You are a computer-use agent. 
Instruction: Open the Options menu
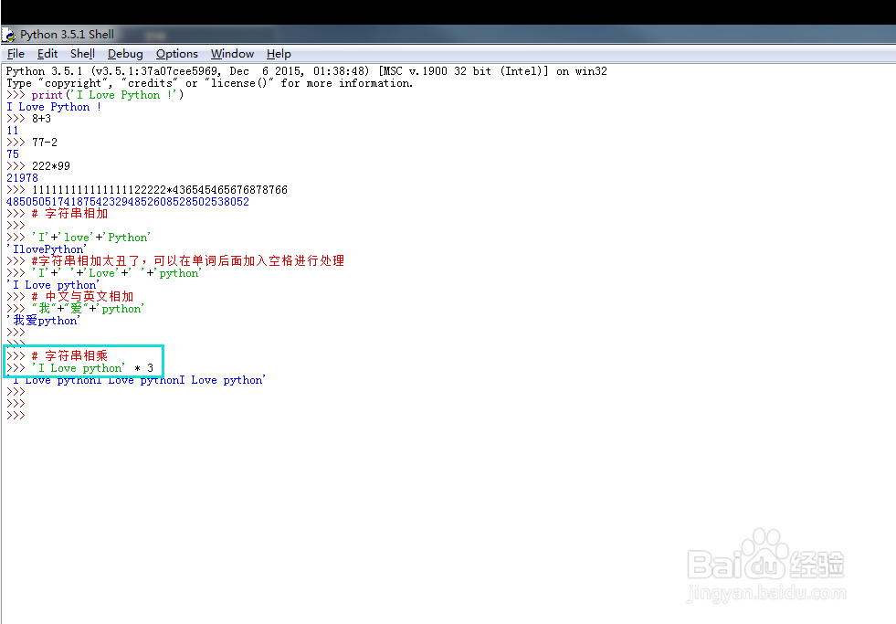pos(176,54)
